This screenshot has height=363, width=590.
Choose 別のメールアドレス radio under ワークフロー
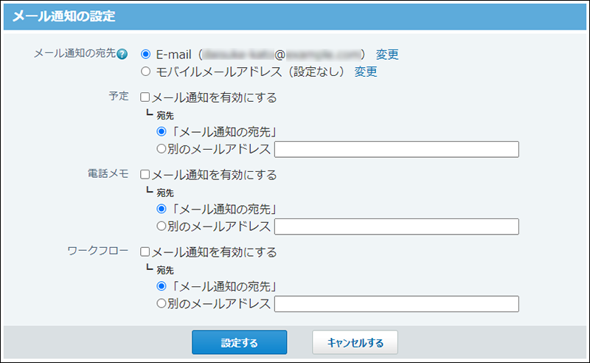pos(162,303)
